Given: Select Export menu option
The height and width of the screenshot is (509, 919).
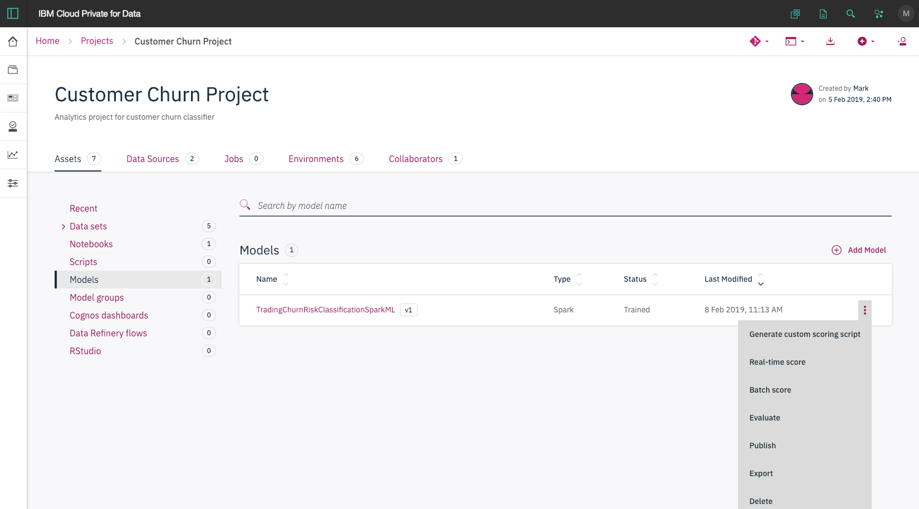Looking at the screenshot, I should coord(805,473).
